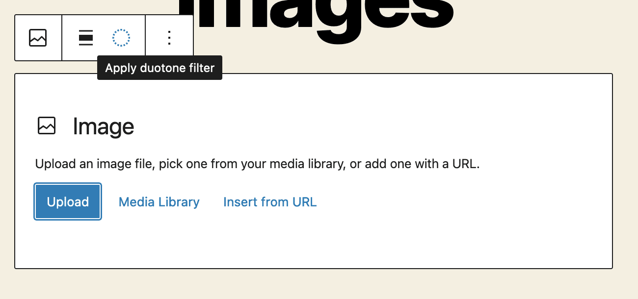Image resolution: width=638 pixels, height=299 pixels.
Task: Click the "Apply duotone filter" tooltip
Action: pos(160,68)
